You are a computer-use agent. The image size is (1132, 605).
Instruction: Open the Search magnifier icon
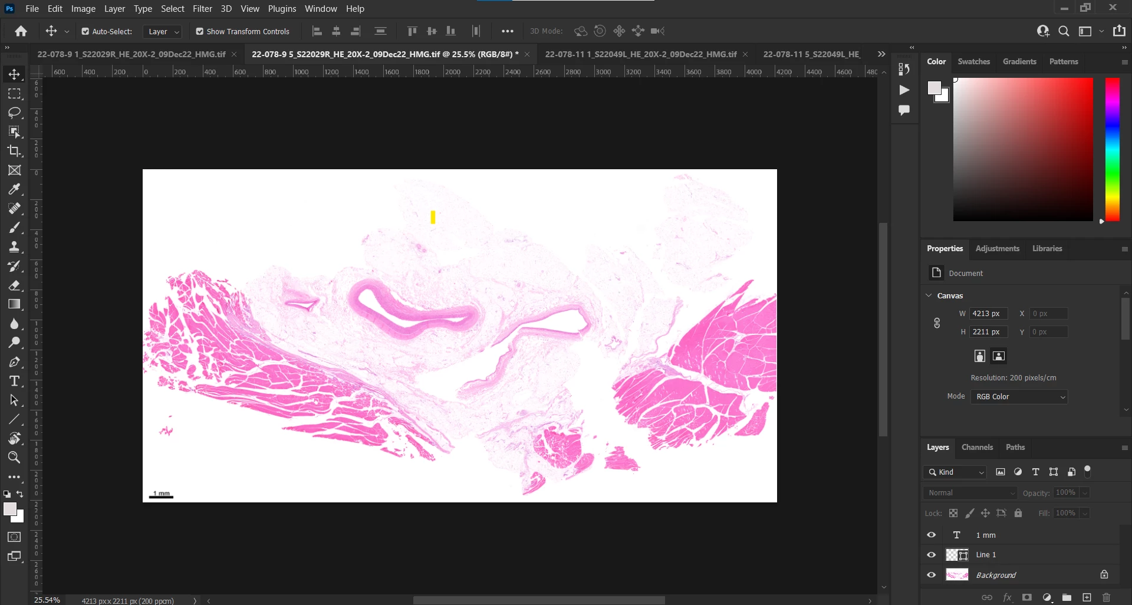(x=1064, y=31)
